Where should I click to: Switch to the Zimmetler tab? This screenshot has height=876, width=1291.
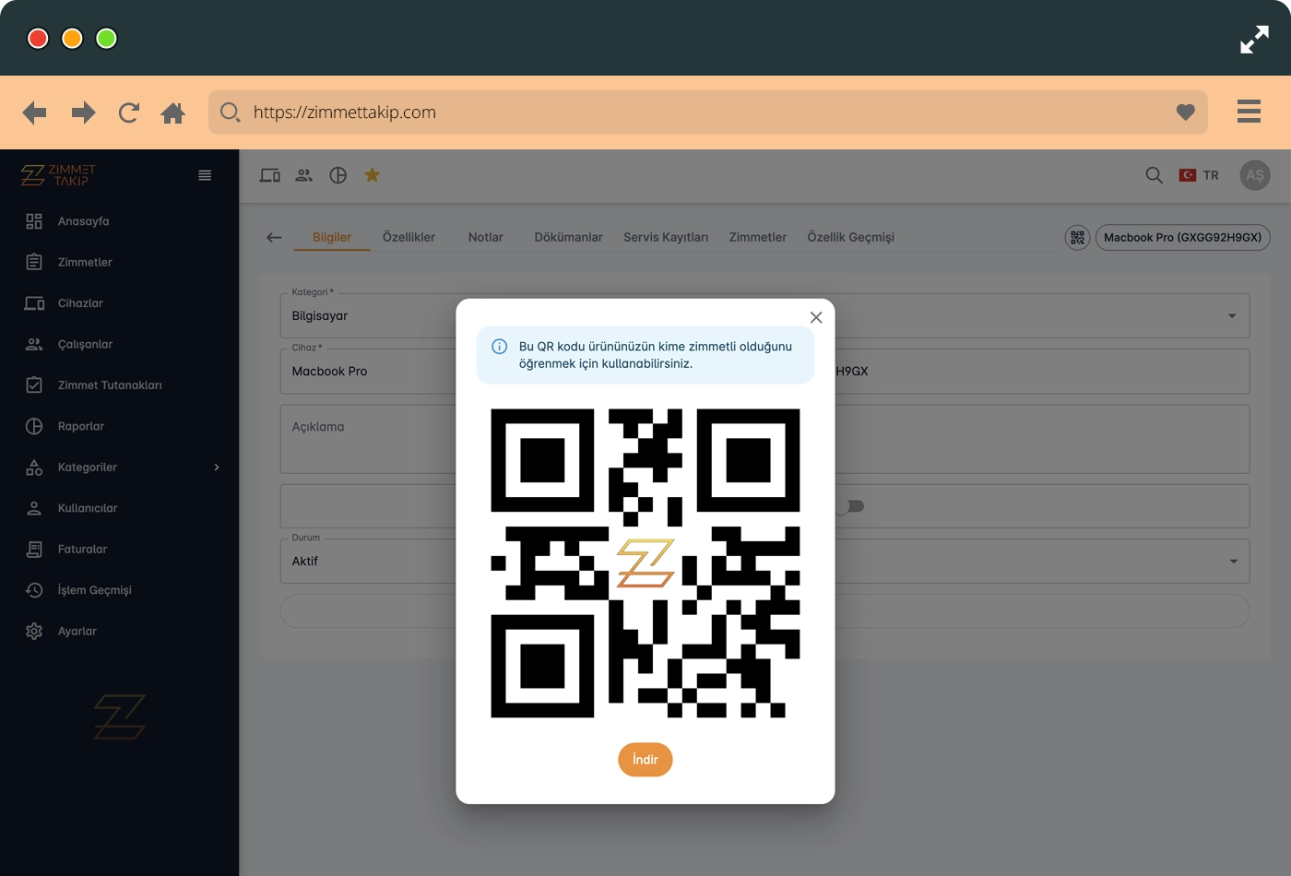[758, 237]
